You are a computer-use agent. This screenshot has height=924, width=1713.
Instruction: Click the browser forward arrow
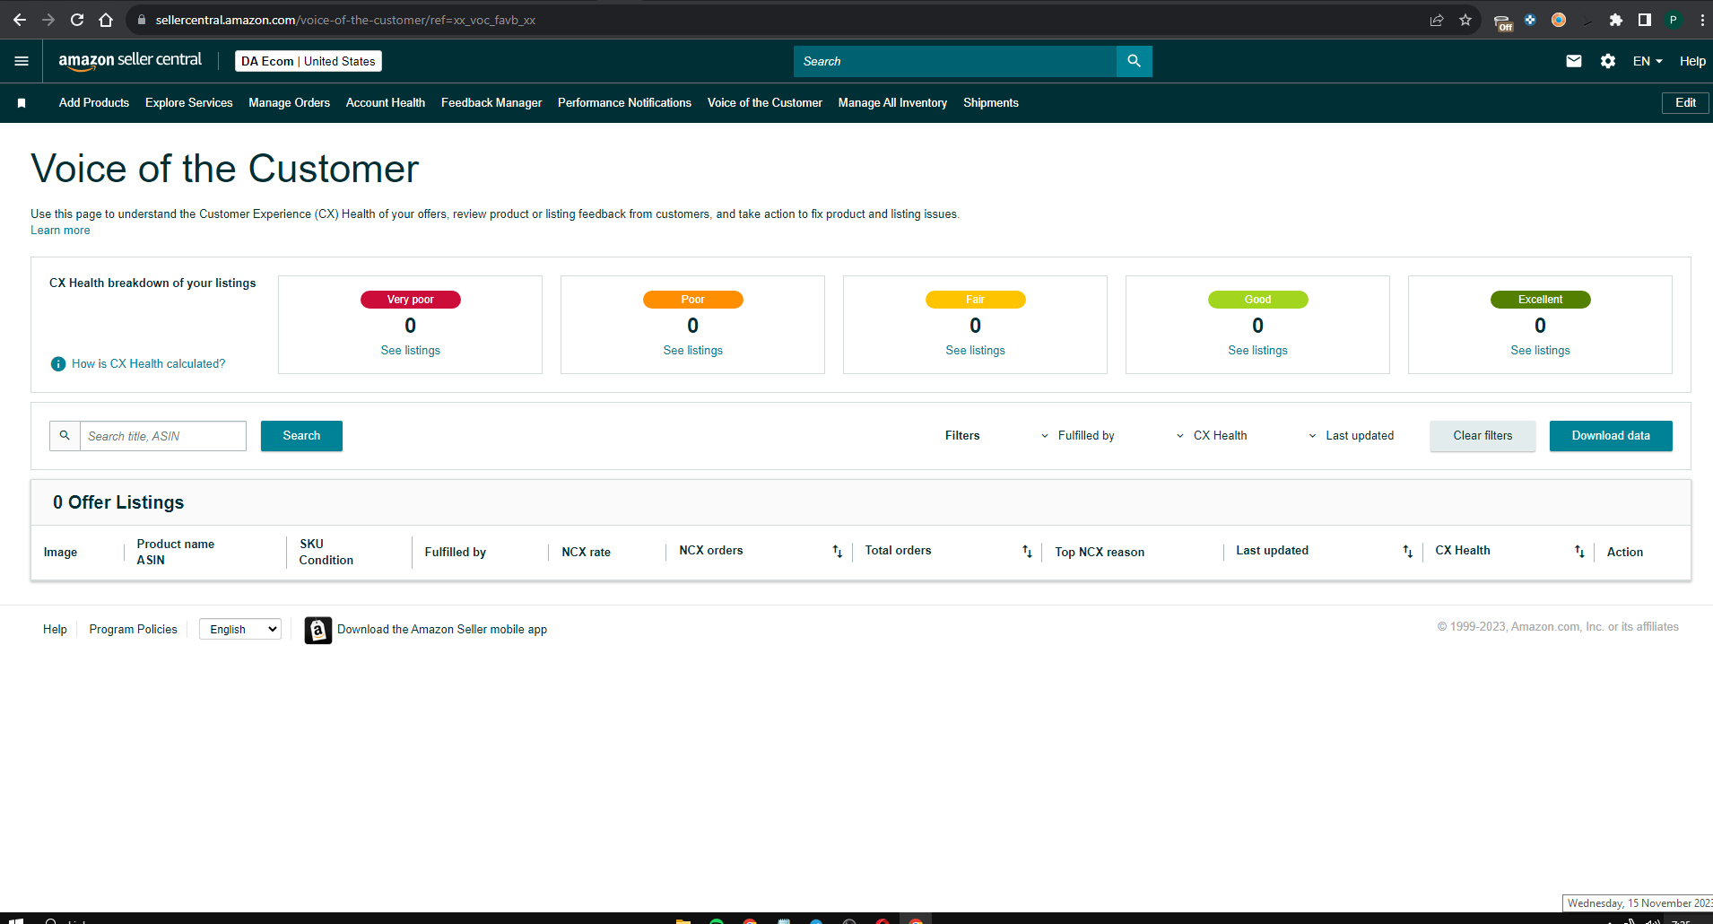[x=48, y=20]
